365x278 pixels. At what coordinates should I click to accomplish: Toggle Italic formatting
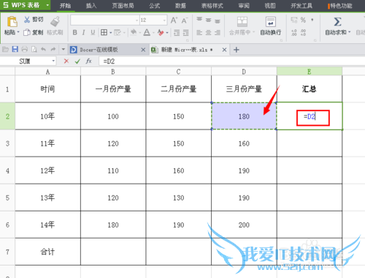pos(84,32)
